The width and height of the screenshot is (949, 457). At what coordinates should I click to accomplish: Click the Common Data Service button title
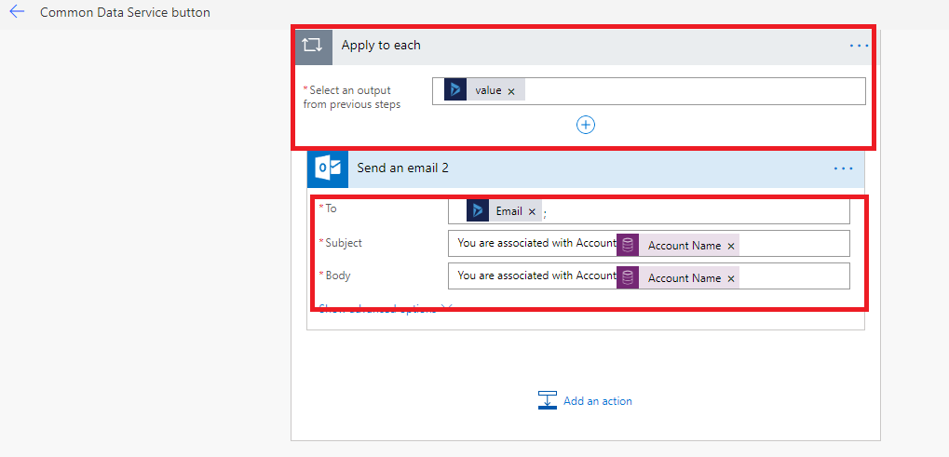coord(125,13)
